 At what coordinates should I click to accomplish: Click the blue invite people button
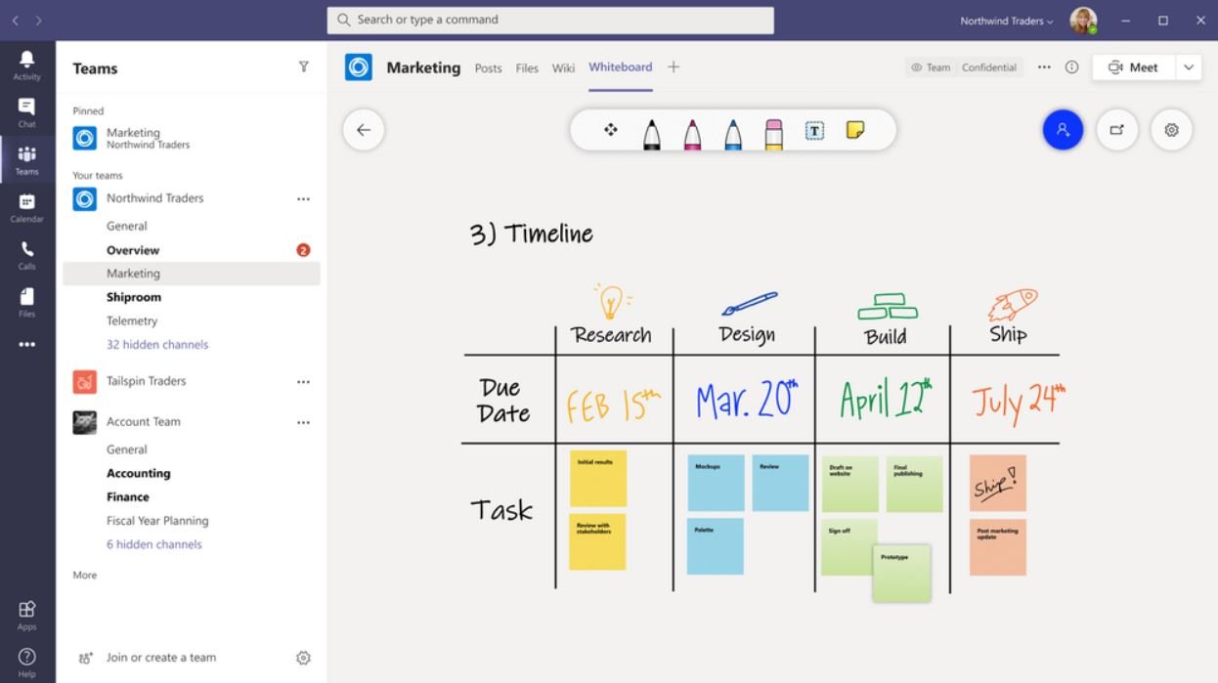point(1063,130)
